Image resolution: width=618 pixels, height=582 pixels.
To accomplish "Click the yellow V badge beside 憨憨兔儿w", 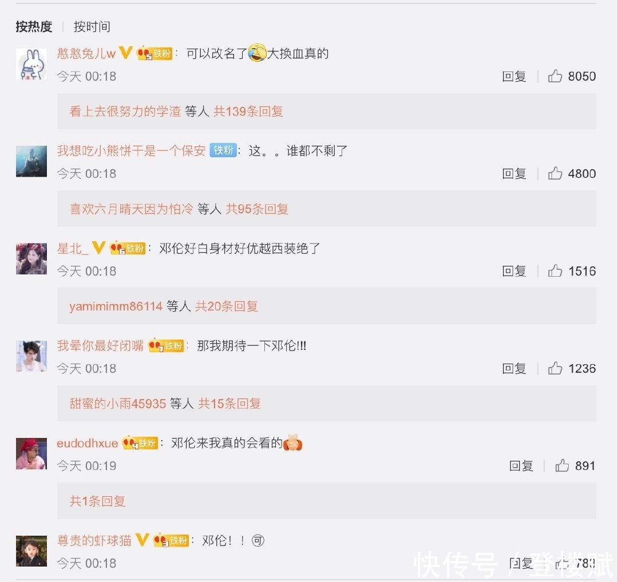I will (x=125, y=53).
